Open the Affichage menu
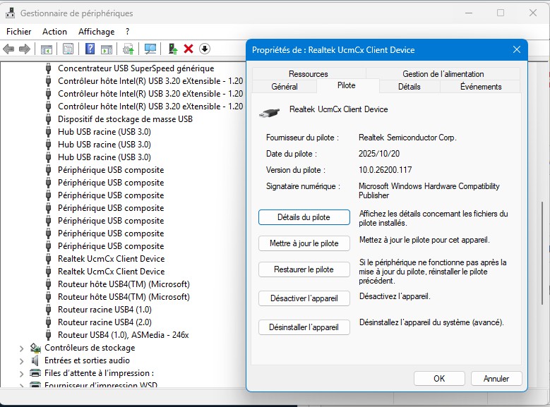The height and width of the screenshot is (407, 550). [x=96, y=32]
